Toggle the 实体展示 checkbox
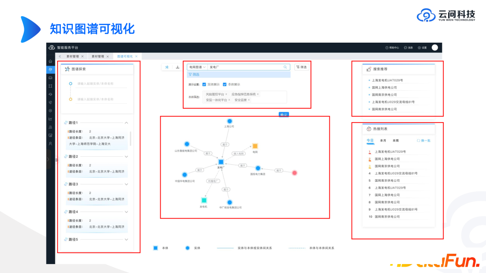 (x=204, y=84)
